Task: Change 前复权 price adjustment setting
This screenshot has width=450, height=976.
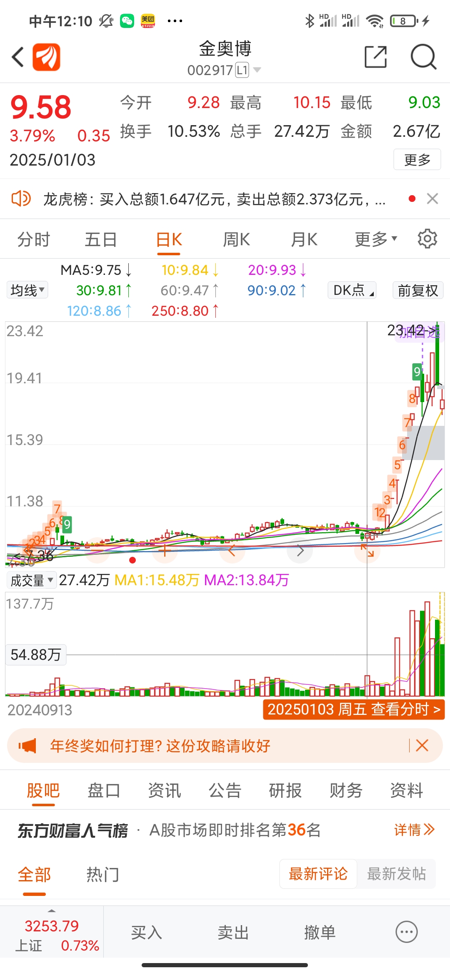Action: pos(418,290)
